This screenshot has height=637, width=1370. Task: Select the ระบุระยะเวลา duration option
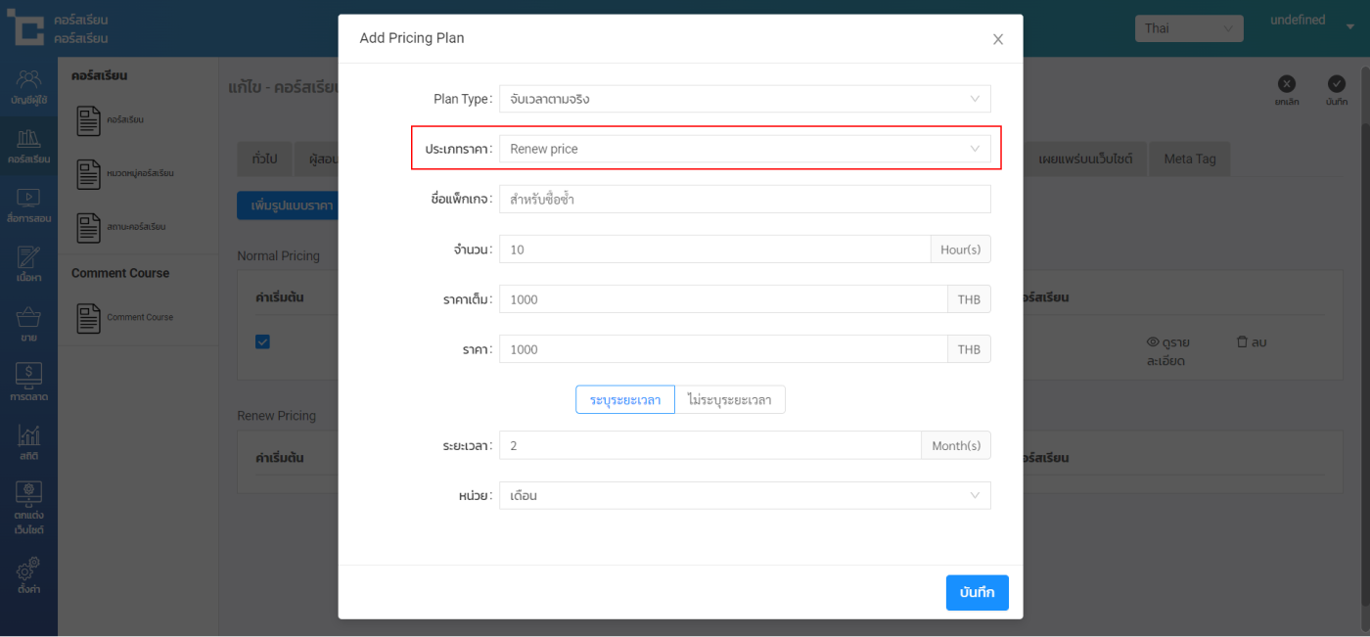pos(624,400)
